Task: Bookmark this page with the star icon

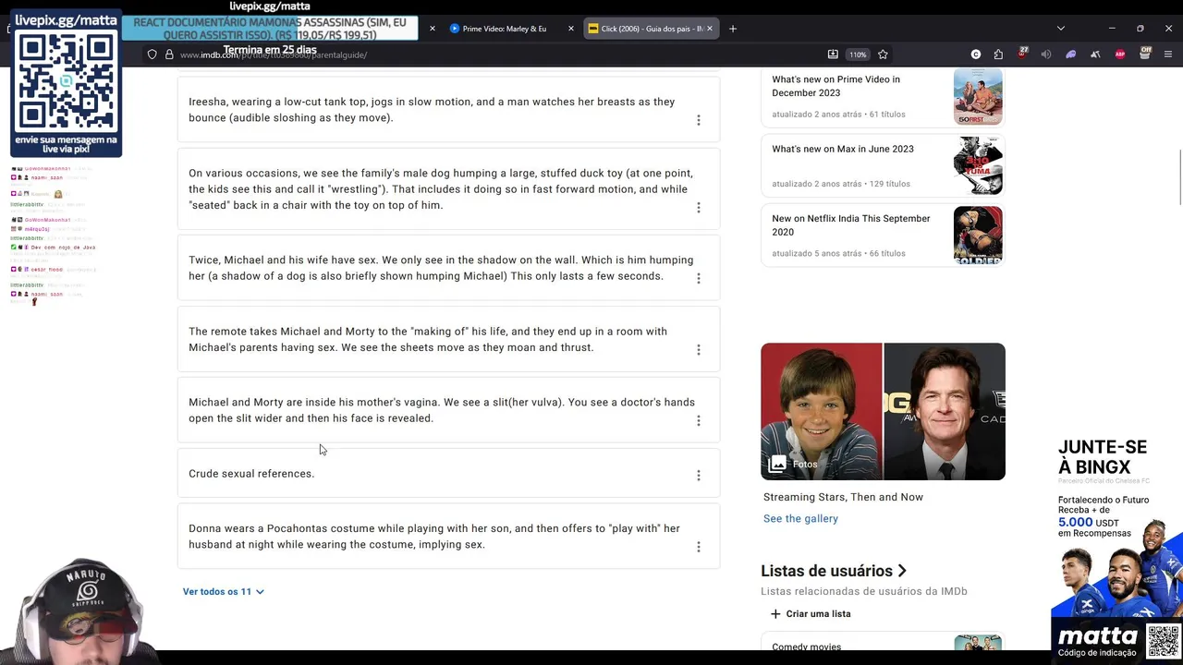Action: pyautogui.click(x=883, y=54)
